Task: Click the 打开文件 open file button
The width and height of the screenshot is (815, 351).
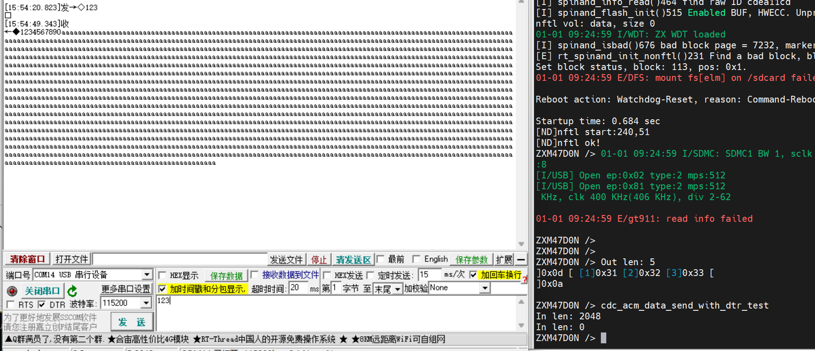Action: (x=71, y=259)
